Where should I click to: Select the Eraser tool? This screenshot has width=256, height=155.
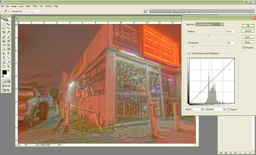(x=4, y=45)
